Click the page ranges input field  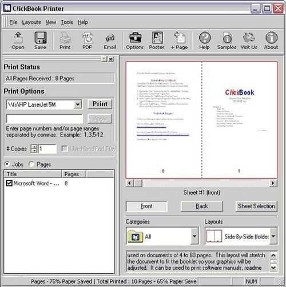coord(45,119)
